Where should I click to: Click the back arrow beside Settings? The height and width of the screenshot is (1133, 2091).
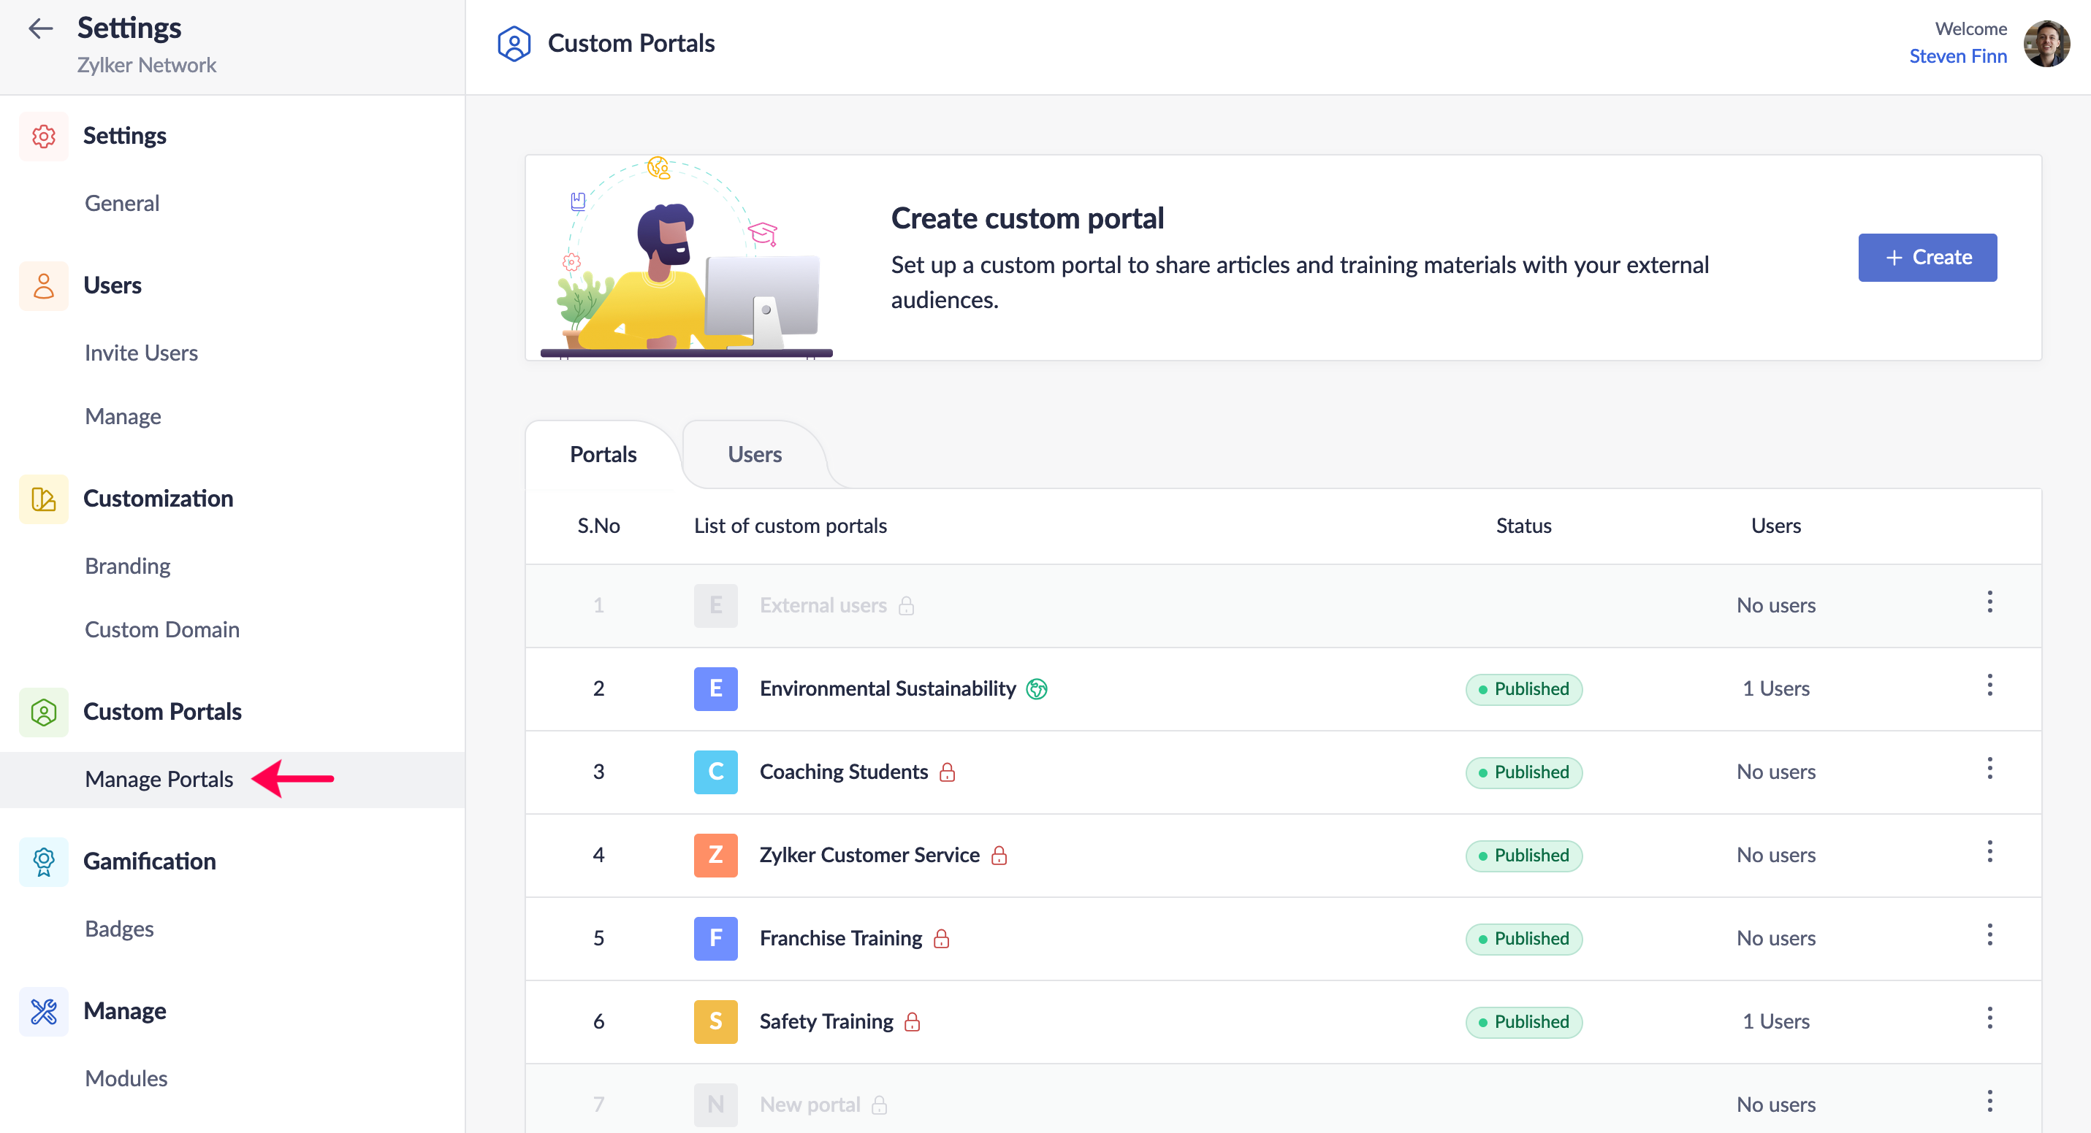[x=39, y=29]
